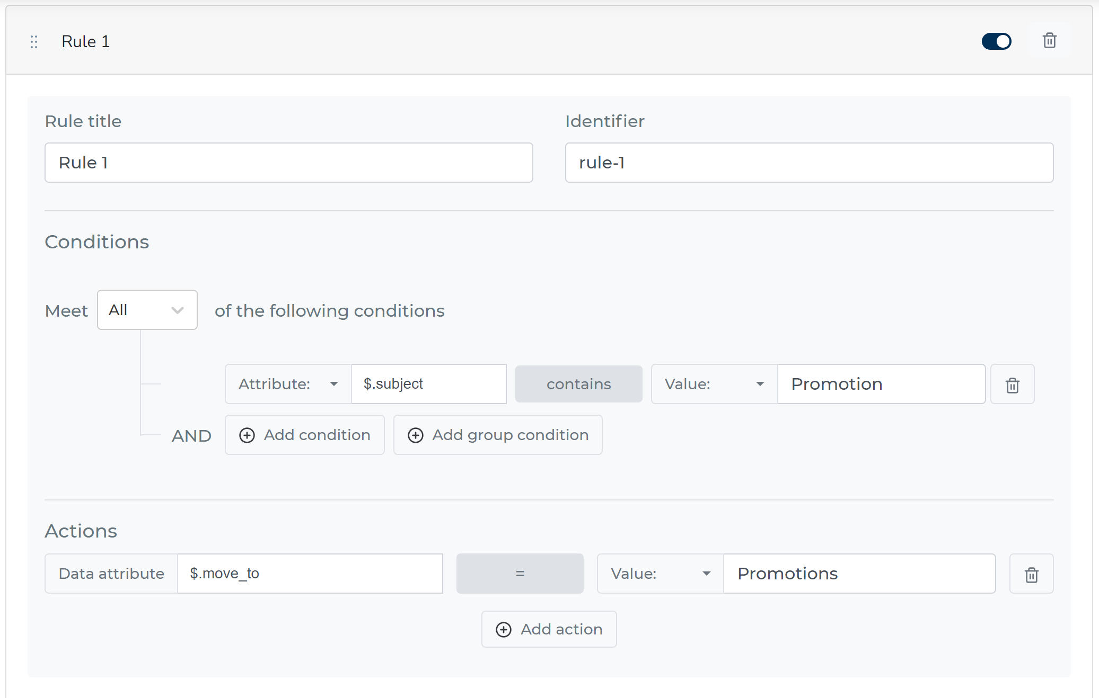This screenshot has width=1099, height=698.
Task: Open the Meet All dropdown
Action: 147,310
